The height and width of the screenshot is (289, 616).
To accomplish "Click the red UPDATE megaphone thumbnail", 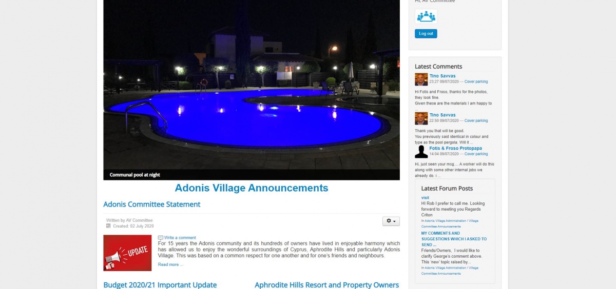I will tap(127, 253).
